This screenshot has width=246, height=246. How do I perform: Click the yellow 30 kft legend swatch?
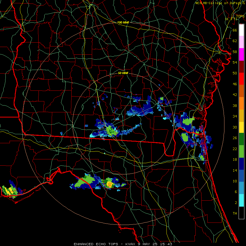(241, 127)
